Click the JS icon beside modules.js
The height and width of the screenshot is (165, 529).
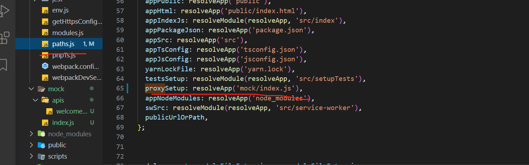click(45, 33)
